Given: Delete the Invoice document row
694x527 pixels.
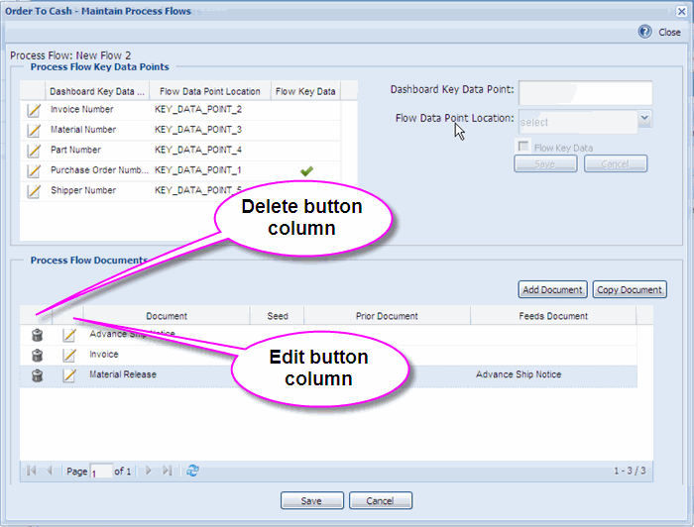Looking at the screenshot, I should pyautogui.click(x=38, y=355).
